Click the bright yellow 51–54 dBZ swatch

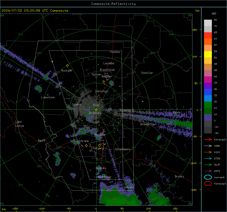(208, 54)
